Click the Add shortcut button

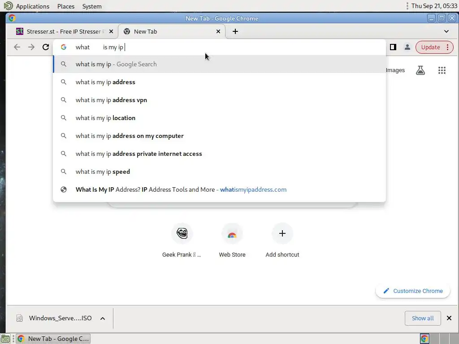click(x=282, y=241)
